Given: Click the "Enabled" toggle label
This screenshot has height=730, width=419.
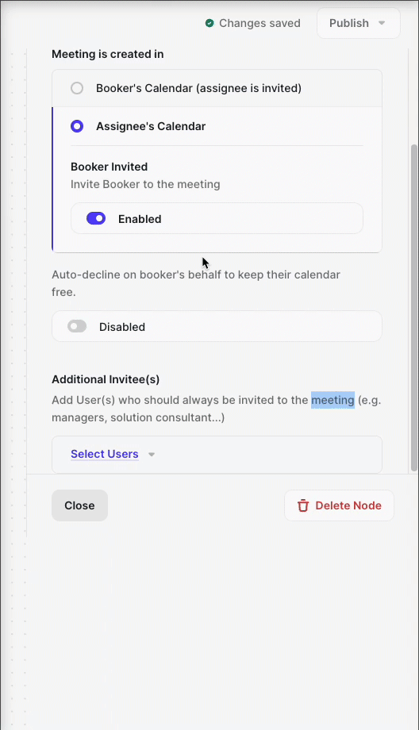Looking at the screenshot, I should (x=140, y=219).
